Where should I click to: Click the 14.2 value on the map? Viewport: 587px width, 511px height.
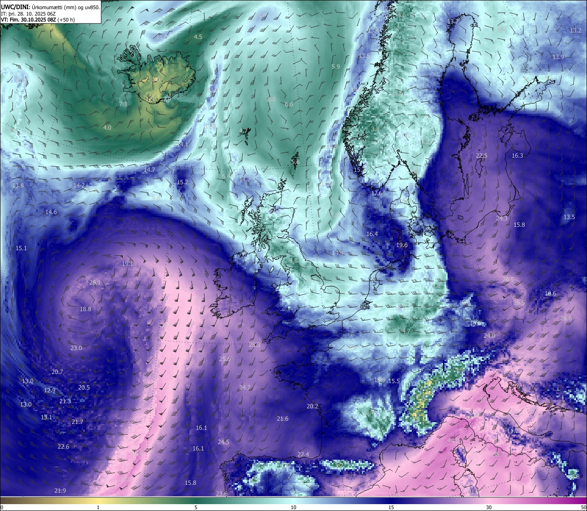[79, 186]
